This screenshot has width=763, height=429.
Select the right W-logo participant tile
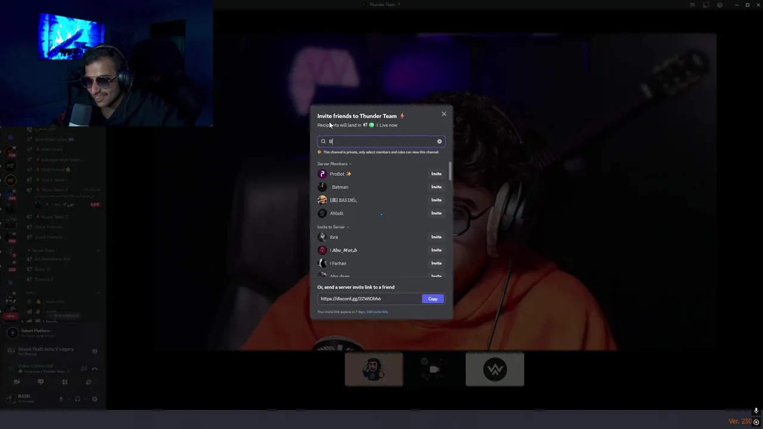pyautogui.click(x=495, y=369)
